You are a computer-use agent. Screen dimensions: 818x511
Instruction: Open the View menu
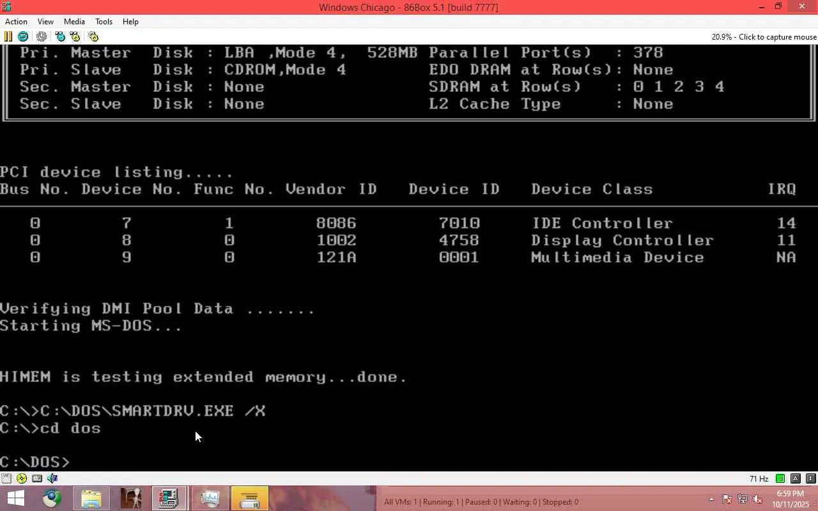[x=45, y=22]
